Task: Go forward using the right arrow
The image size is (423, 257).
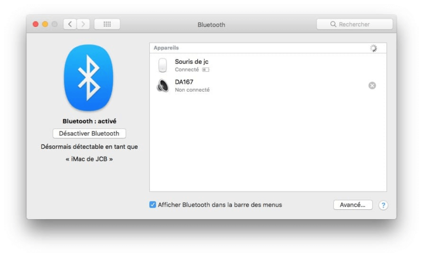Action: 83,24
